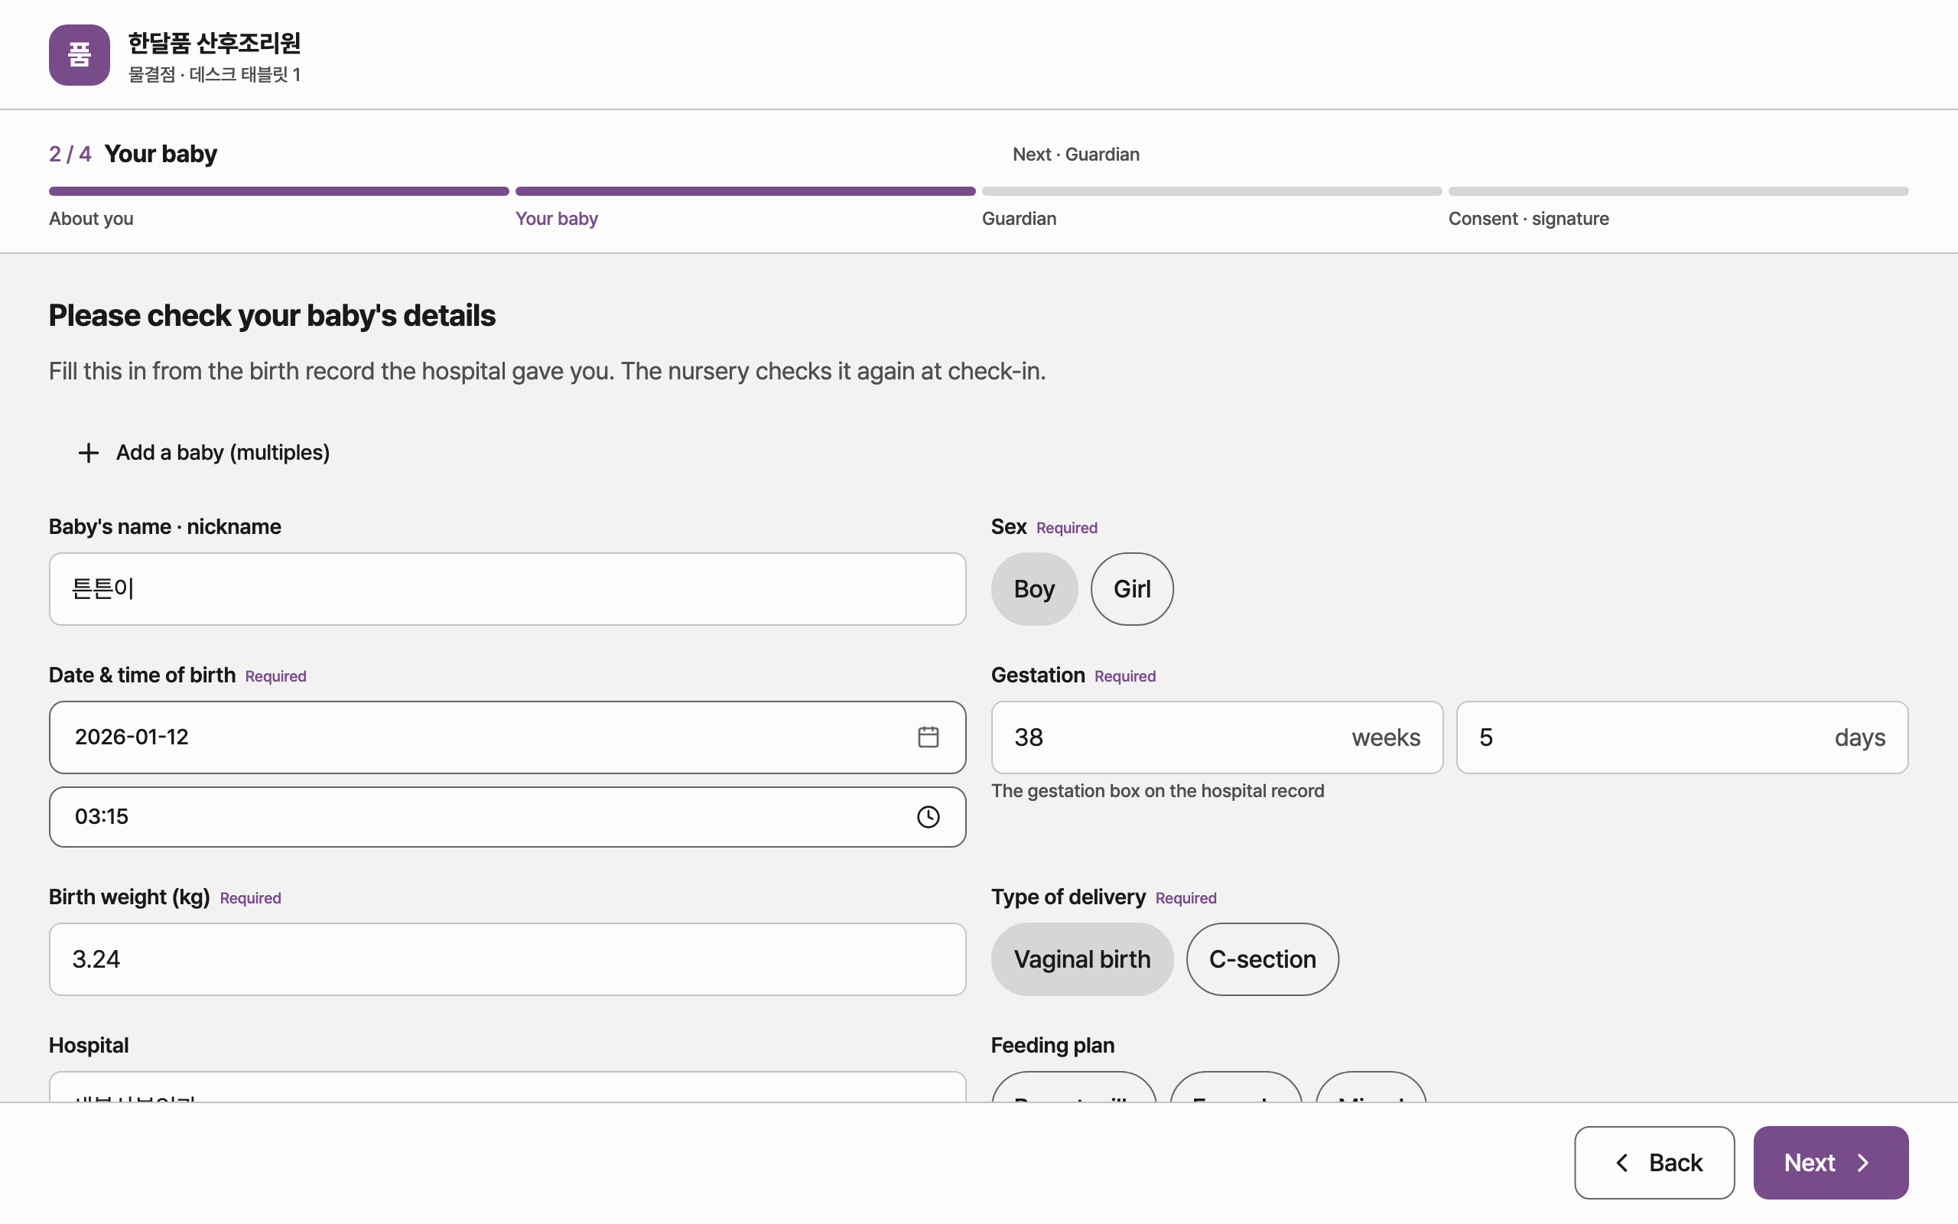
Task: Click 'Next · Guardian' hint text
Action: 1075,154
